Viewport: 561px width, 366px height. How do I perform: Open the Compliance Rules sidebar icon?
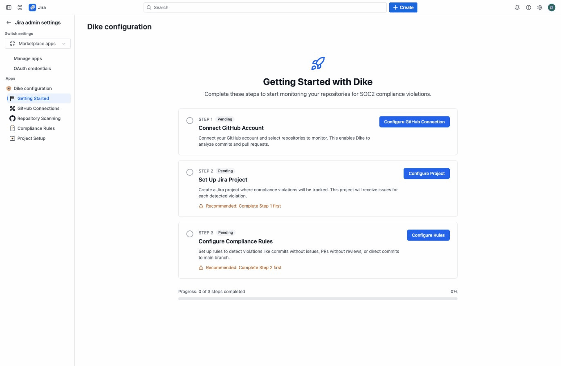coord(12,128)
